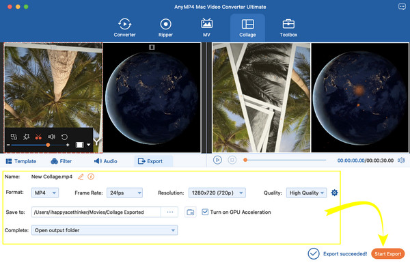The height and width of the screenshot is (265, 410).
Task: Open the Toolbox module
Action: tap(288, 27)
